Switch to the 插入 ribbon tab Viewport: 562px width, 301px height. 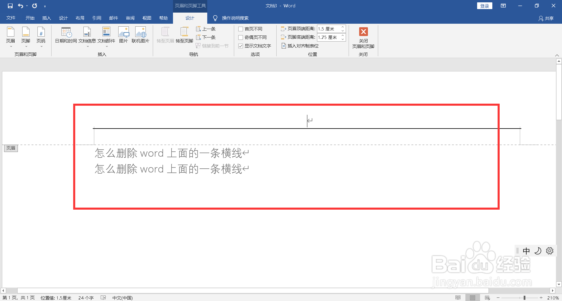[x=46, y=18]
